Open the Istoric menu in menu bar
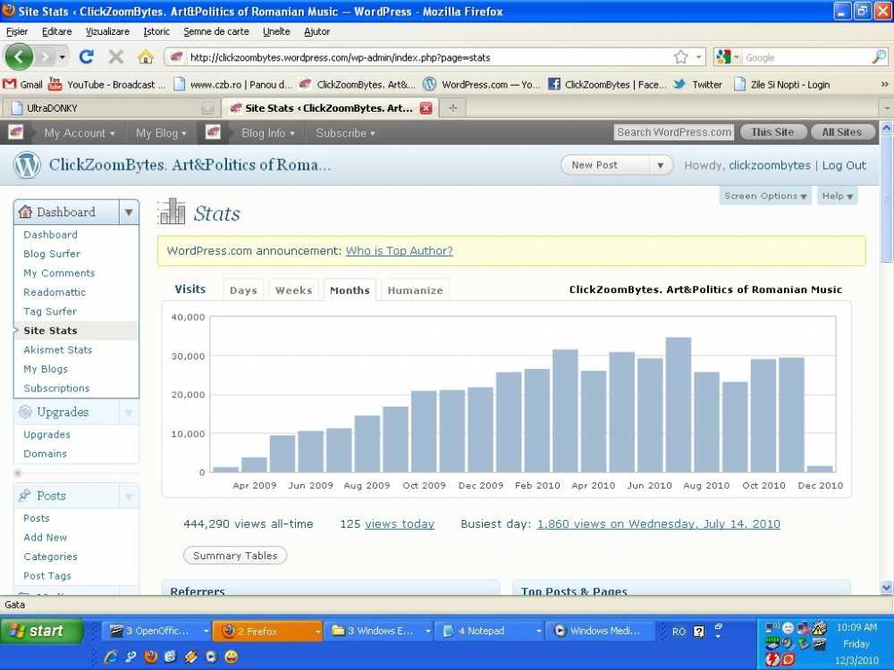Image resolution: width=894 pixels, height=670 pixels. tap(156, 31)
